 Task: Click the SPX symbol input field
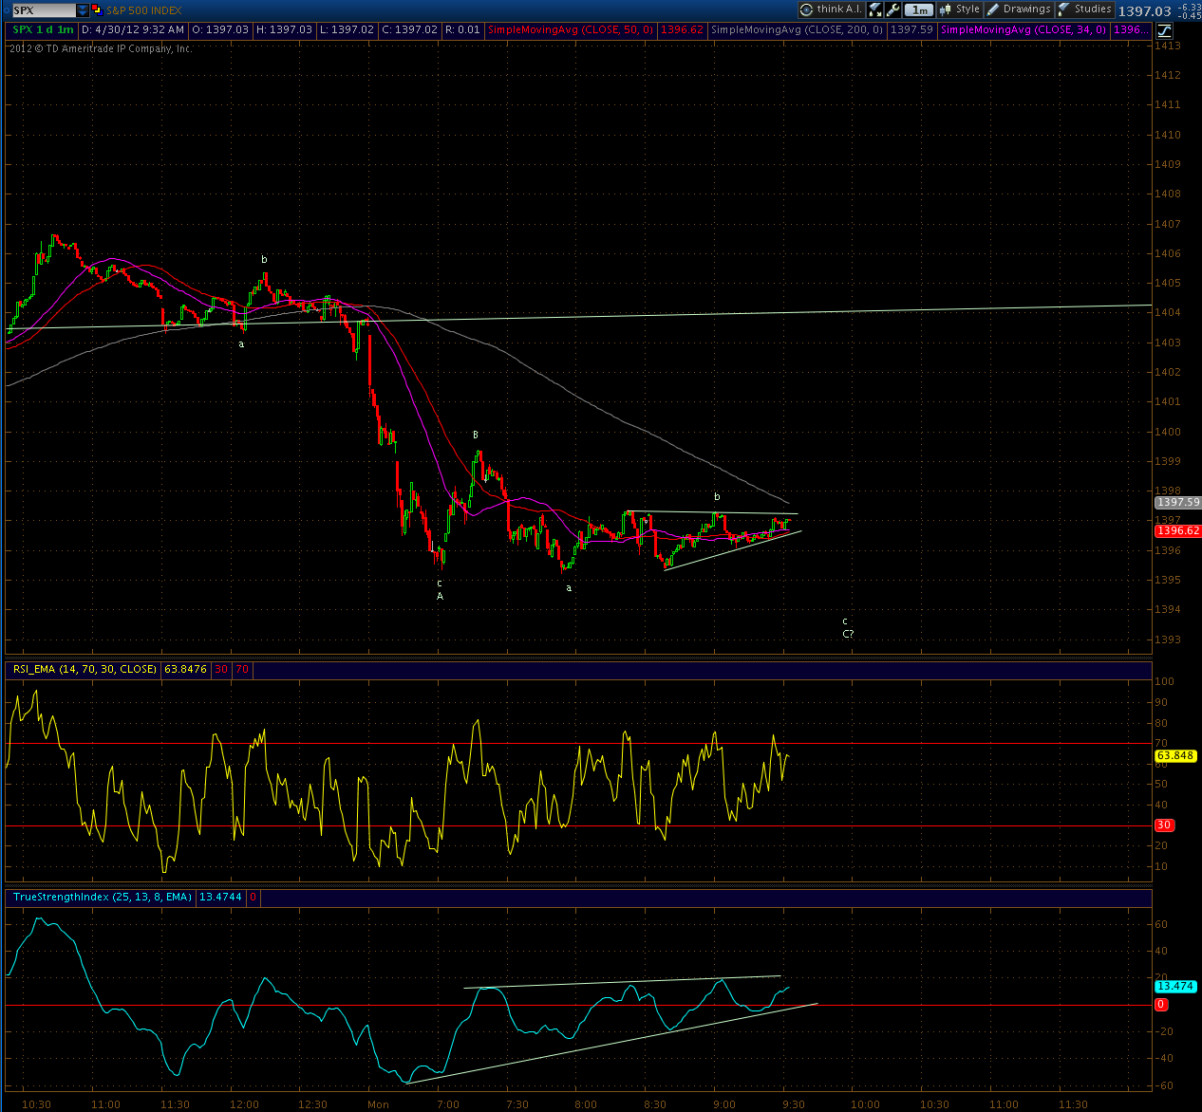[x=44, y=10]
